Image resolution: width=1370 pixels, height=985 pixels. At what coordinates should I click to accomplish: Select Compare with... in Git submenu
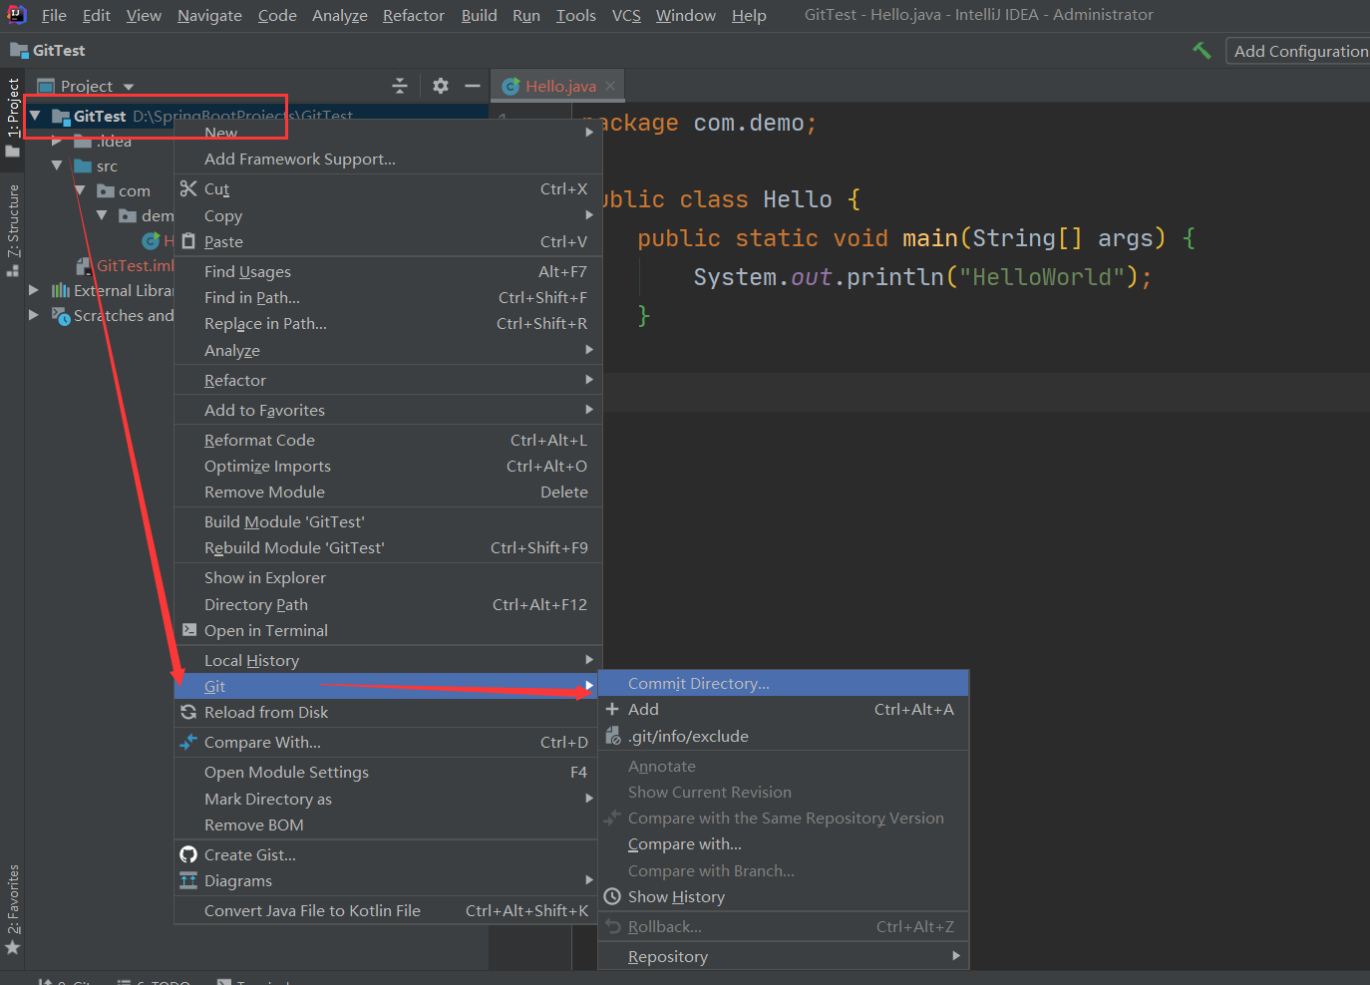click(784, 843)
